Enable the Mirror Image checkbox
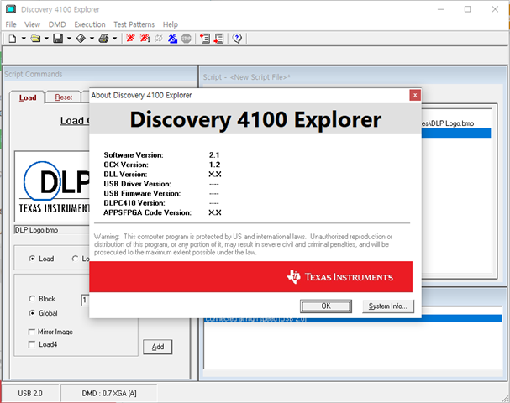Image resolution: width=510 pixels, height=403 pixels. pos(32,332)
